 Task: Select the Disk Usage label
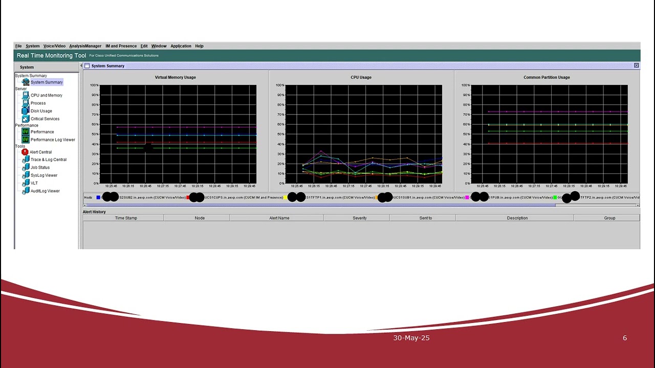[41, 111]
